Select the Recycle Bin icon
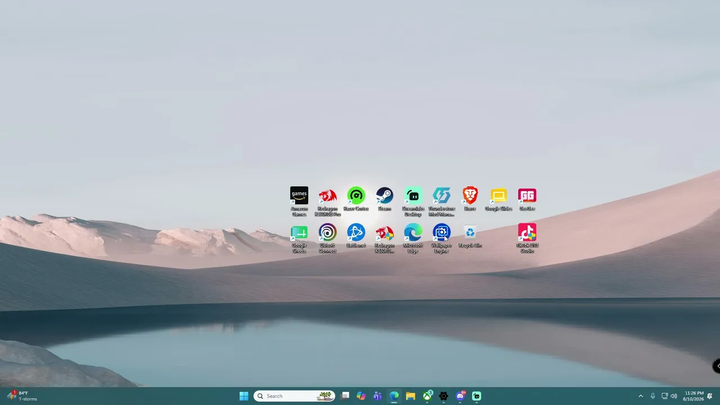Image resolution: width=720 pixels, height=405 pixels. click(x=470, y=236)
